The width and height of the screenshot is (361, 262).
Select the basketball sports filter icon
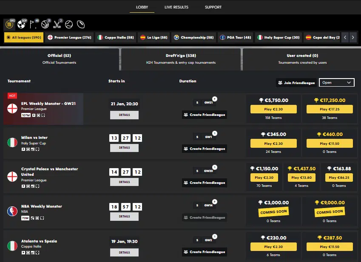[45, 25]
